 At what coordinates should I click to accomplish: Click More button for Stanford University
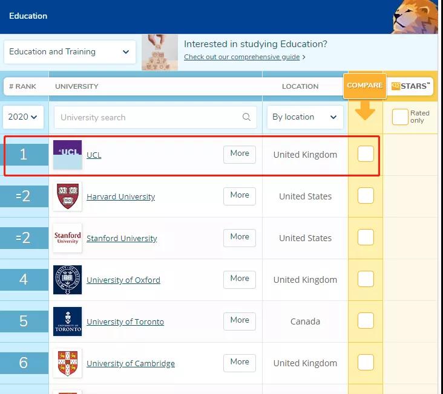click(240, 238)
